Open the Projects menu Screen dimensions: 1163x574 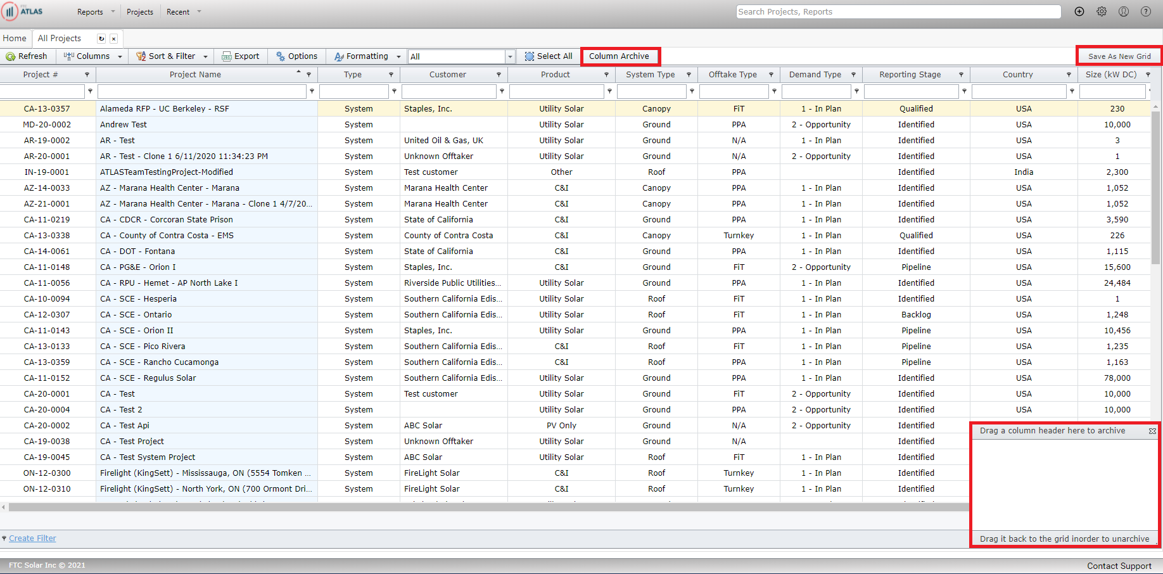(140, 12)
